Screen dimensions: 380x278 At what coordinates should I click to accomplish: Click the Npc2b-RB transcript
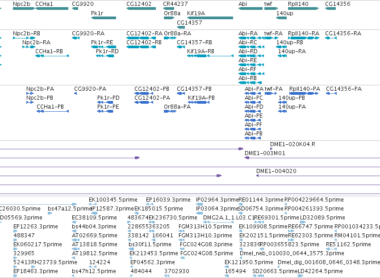coord(24,38)
